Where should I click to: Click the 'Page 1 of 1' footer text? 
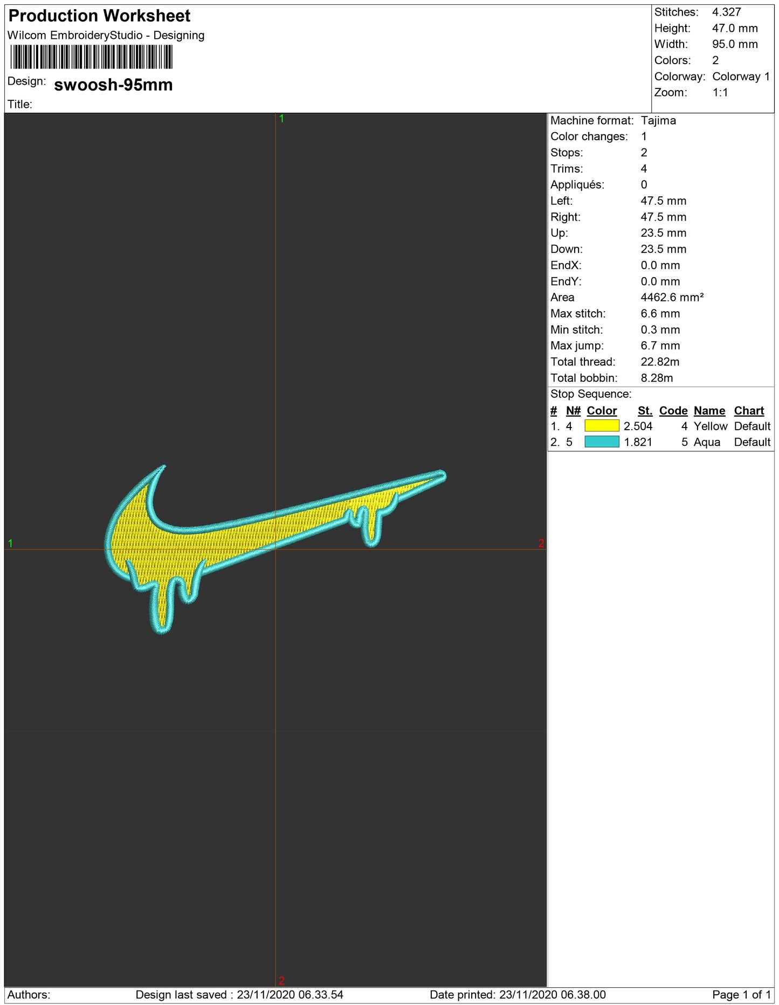[741, 995]
